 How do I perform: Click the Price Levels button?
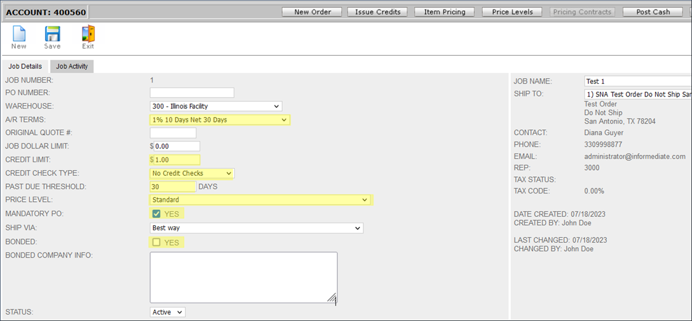point(512,12)
